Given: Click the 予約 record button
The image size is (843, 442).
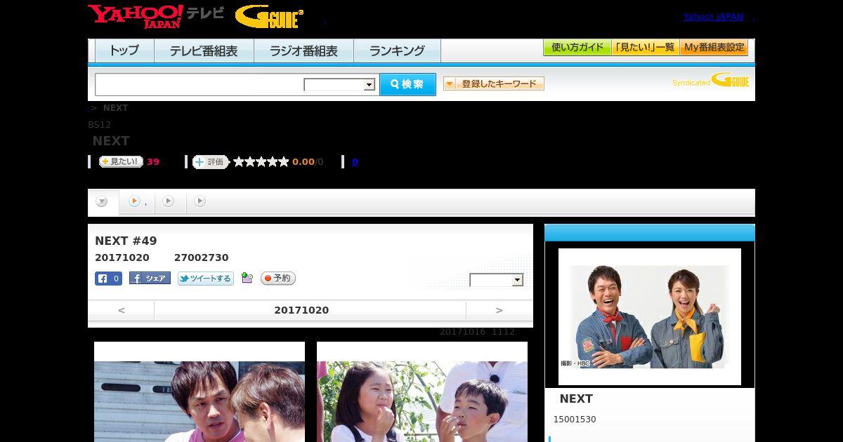Looking at the screenshot, I should 278,279.
